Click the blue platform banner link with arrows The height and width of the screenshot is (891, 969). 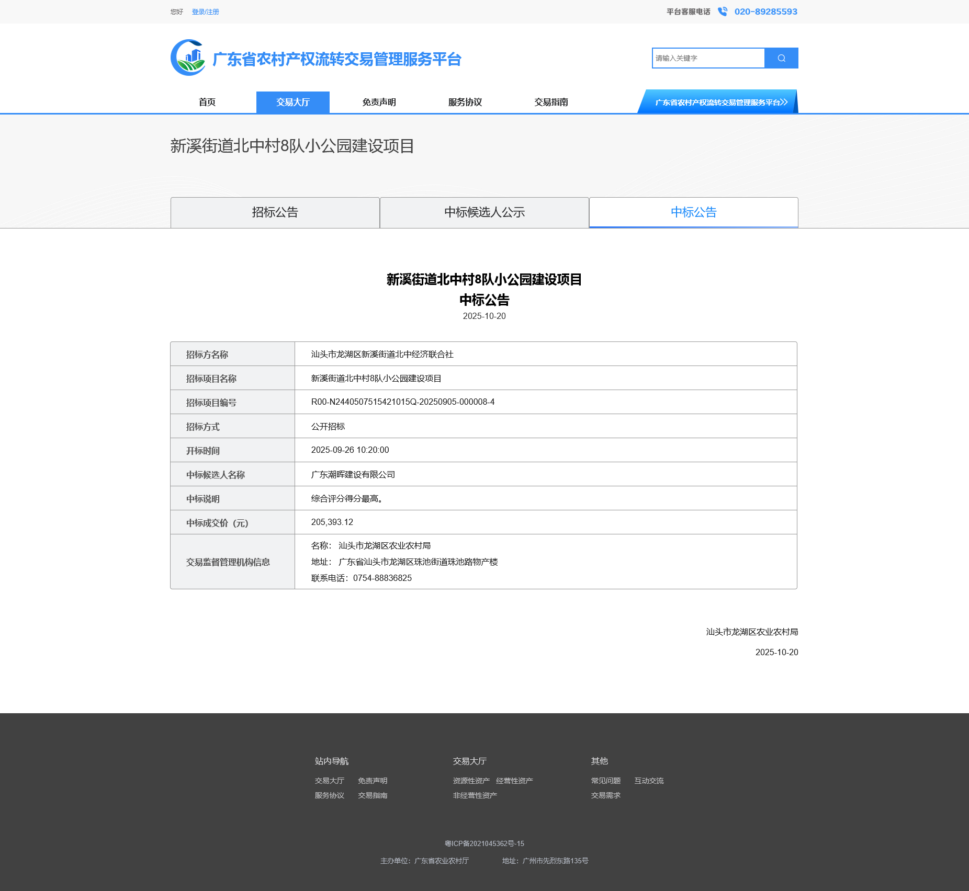click(x=719, y=102)
